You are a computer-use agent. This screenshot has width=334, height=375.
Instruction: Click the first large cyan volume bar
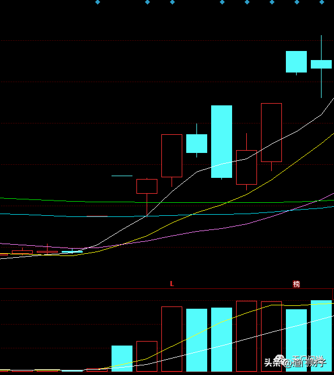coord(122,358)
